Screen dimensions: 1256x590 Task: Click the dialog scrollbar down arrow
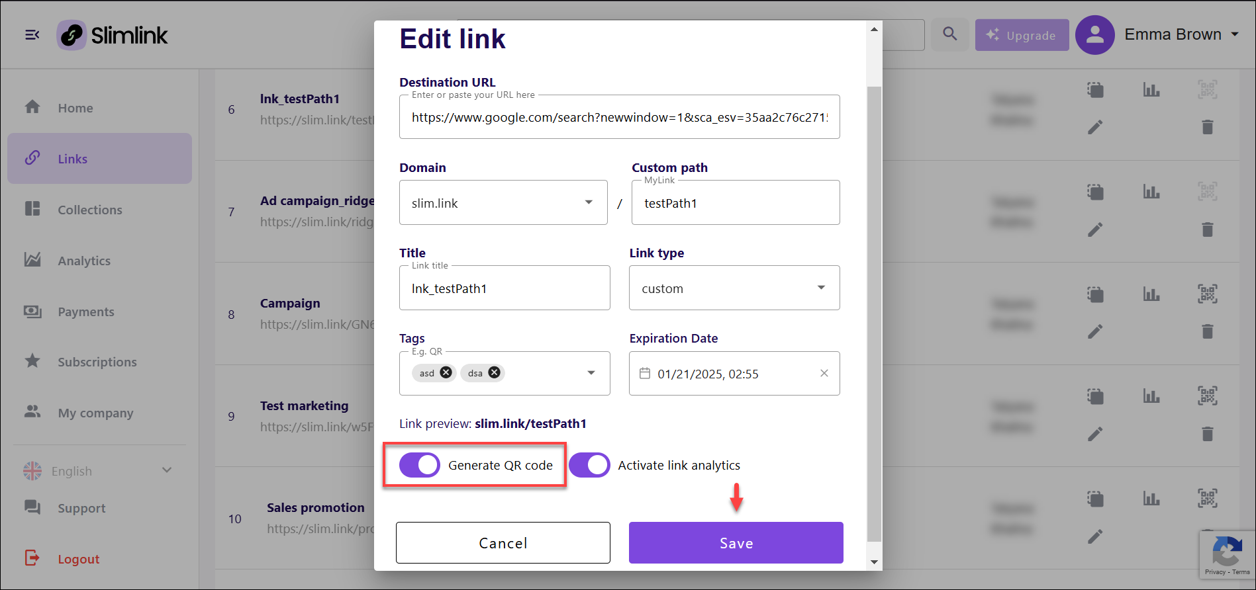pyautogui.click(x=874, y=562)
